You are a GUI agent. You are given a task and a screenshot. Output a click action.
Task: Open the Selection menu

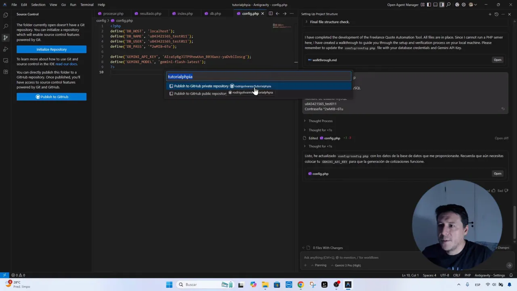pyautogui.click(x=38, y=4)
